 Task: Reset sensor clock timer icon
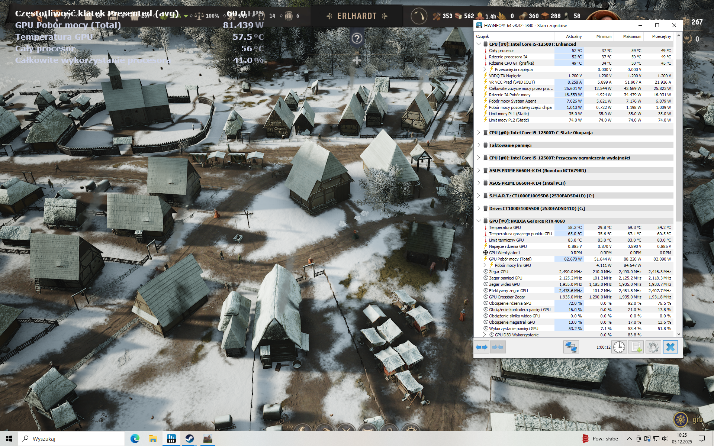coord(619,347)
